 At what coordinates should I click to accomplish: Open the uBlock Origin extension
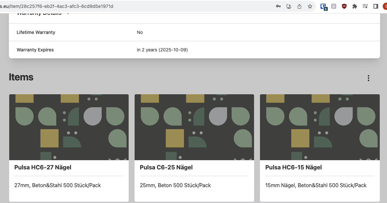pos(344,6)
